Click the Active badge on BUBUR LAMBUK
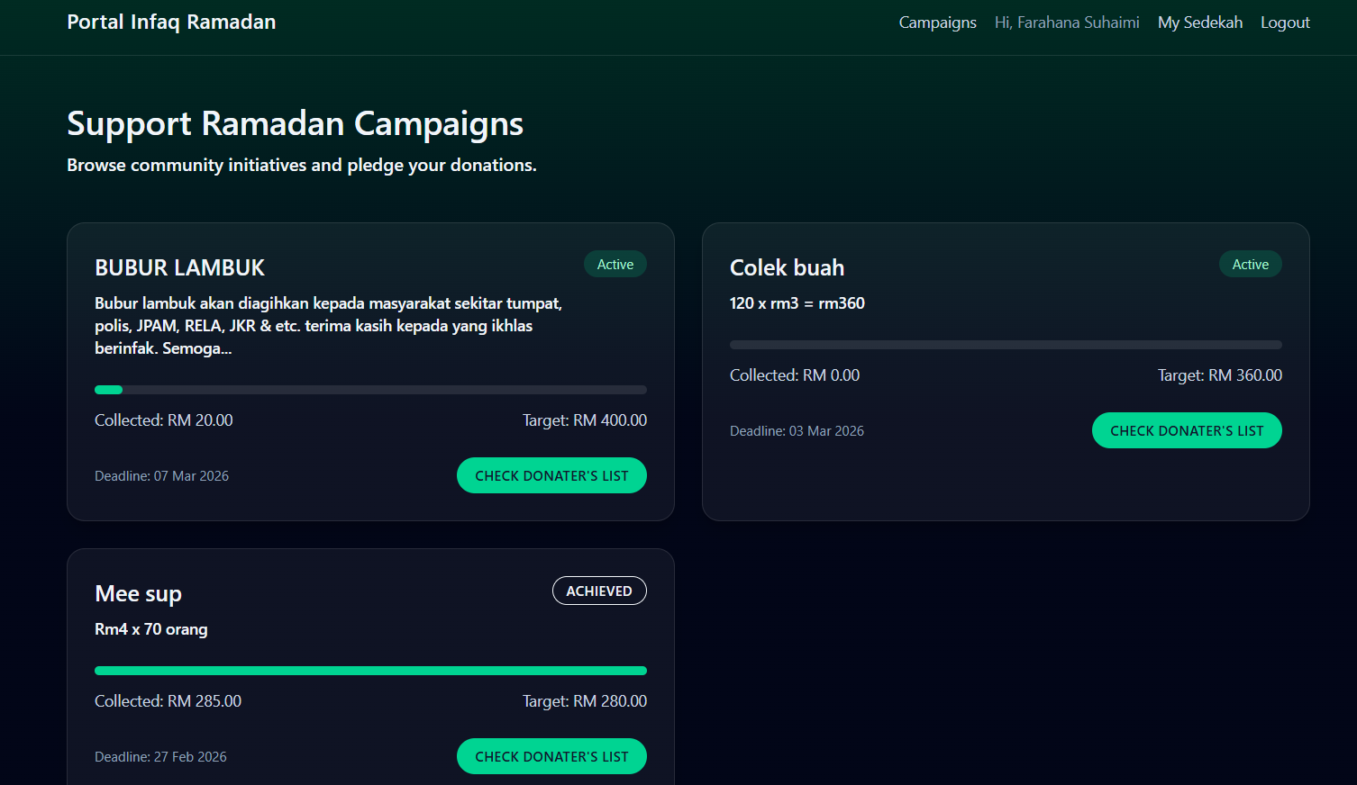 point(615,264)
